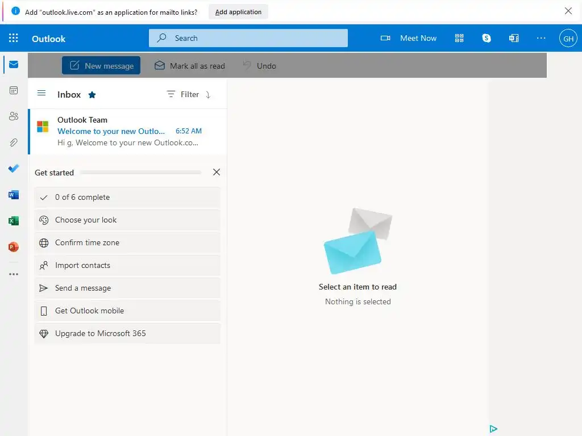Select Confirm time zone task
Viewport: 582px width, 436px height.
point(127,243)
